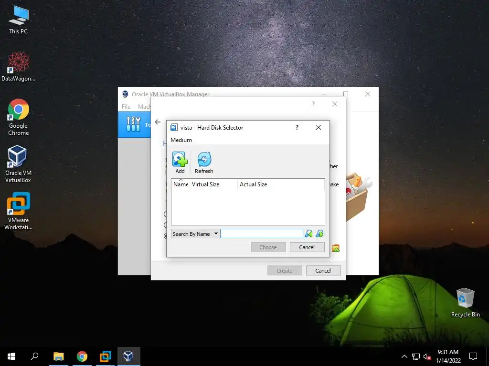
Task: Open Google Chrome desktop shortcut
Action: [19, 117]
